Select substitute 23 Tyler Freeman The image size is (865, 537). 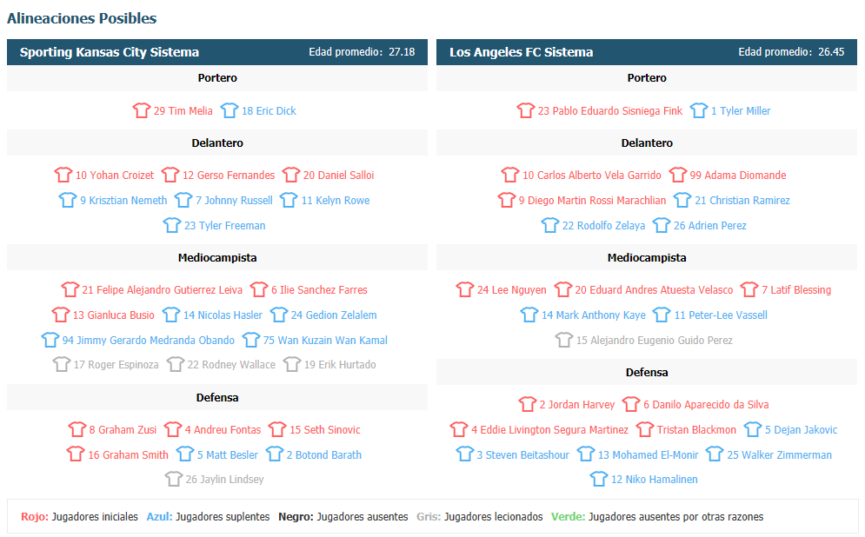point(224,226)
